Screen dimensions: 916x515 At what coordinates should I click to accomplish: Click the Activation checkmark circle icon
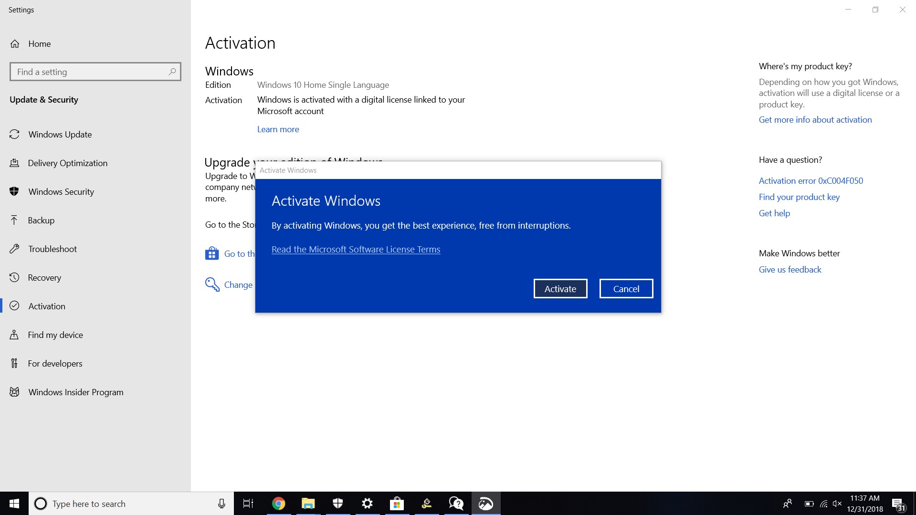point(15,306)
